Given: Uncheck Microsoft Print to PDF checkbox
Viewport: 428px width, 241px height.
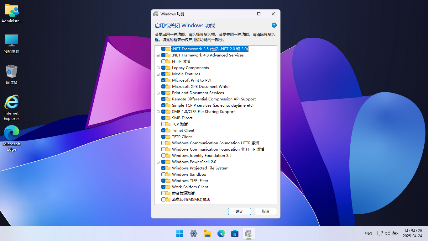Looking at the screenshot, I should point(163,80).
